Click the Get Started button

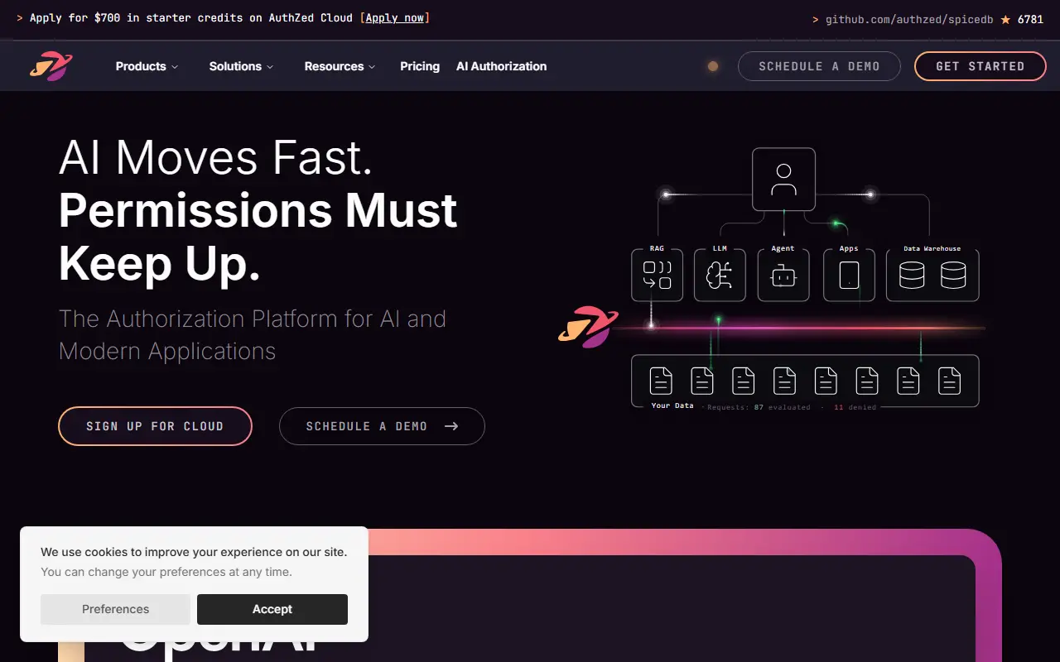click(980, 66)
